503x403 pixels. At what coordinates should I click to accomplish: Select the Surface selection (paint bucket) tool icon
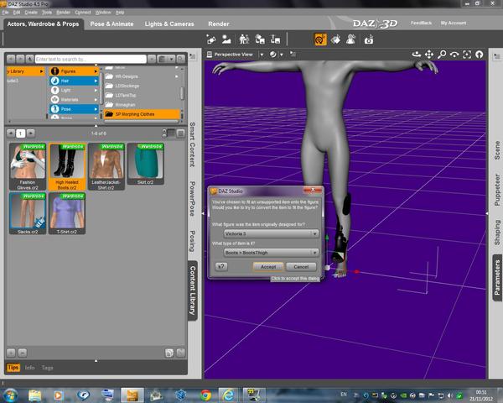335,39
